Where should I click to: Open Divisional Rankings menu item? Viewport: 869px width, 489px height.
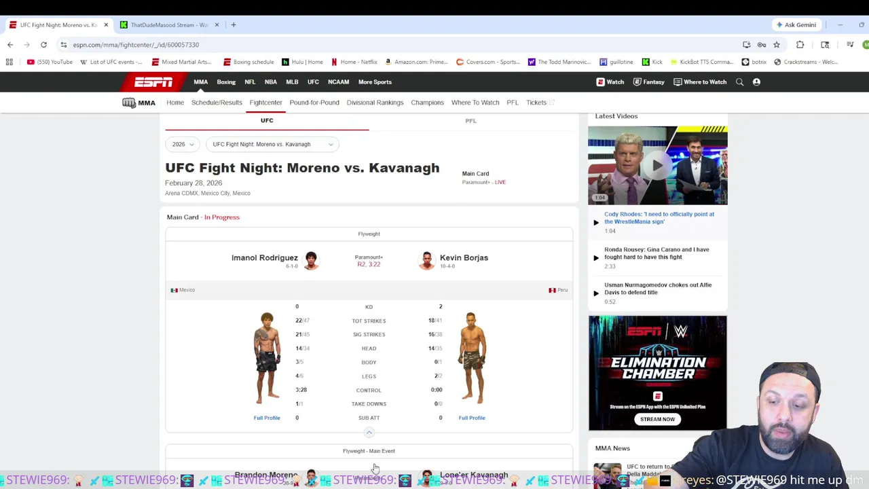tap(375, 103)
